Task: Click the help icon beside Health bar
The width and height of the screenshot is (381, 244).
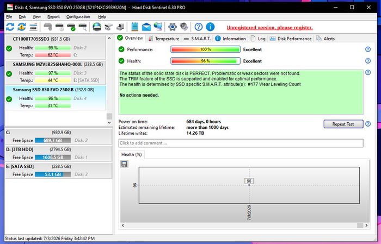Action: click(x=368, y=61)
